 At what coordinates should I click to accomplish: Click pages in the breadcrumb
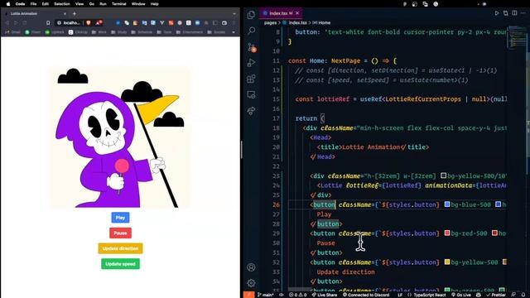tap(270, 22)
